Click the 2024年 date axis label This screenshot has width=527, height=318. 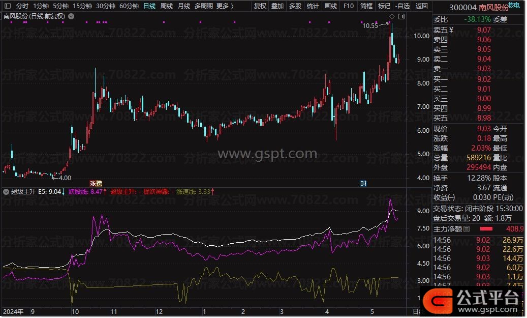pyautogui.click(x=13, y=312)
